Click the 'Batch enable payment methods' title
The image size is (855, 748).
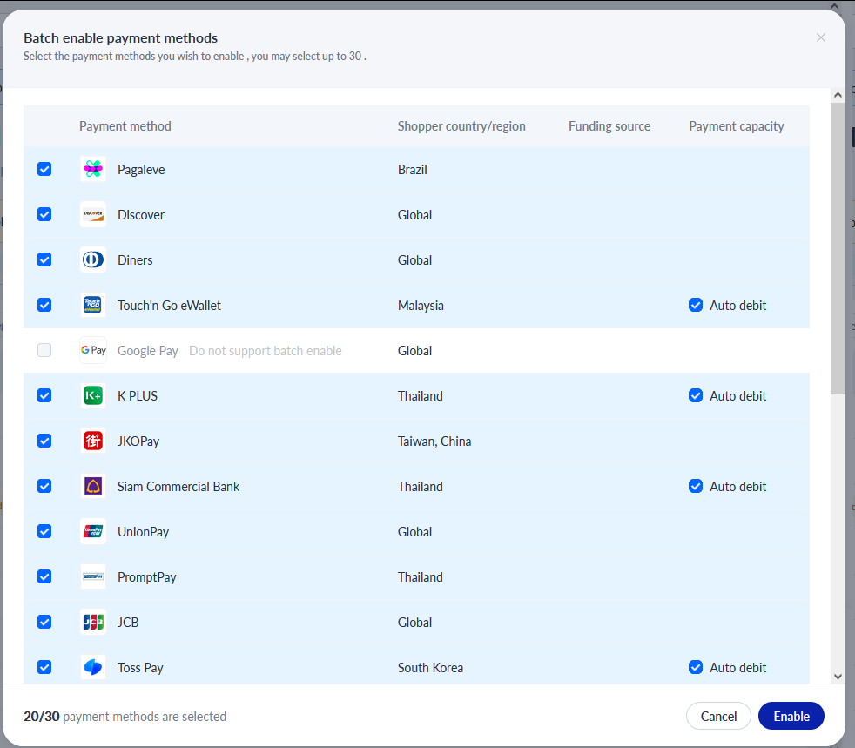tap(120, 38)
